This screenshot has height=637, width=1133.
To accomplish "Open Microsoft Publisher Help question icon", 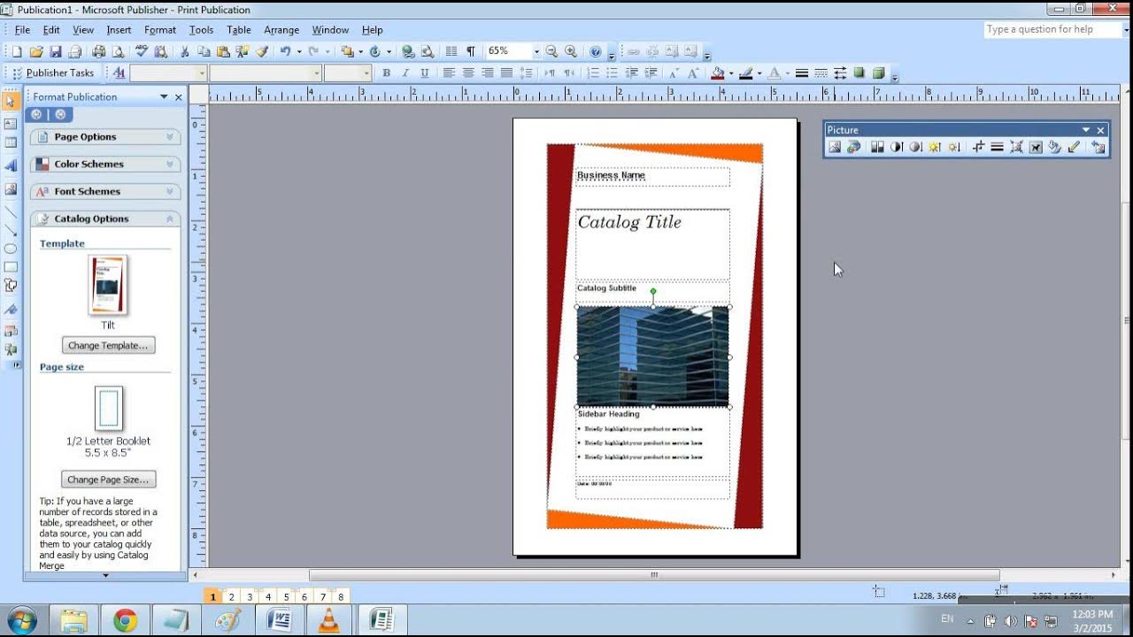I will coord(596,51).
